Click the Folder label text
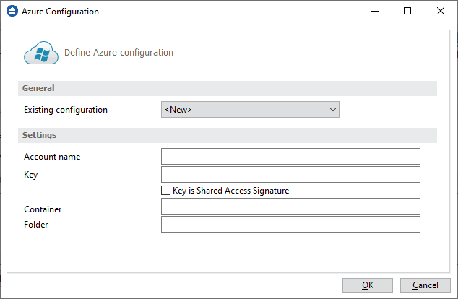 click(x=35, y=225)
